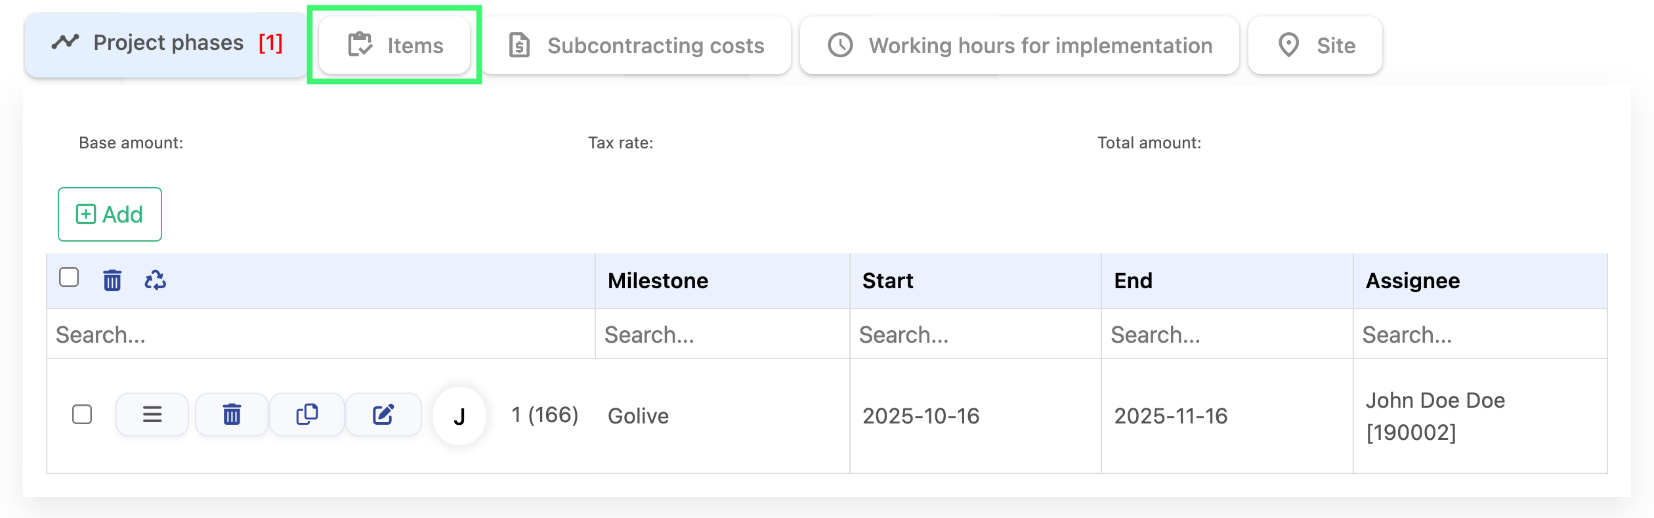Viewport: 1654px width, 518px height.
Task: Delete the Golive row with trash icon
Action: 232,415
